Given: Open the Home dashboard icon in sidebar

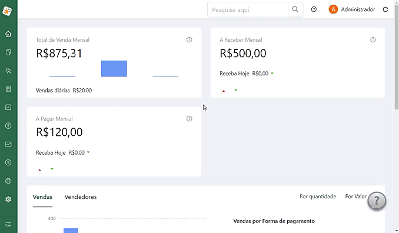Looking at the screenshot, I should [x=8, y=34].
